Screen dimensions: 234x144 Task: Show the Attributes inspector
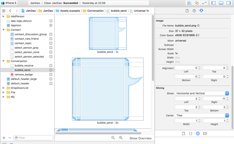point(201,11)
